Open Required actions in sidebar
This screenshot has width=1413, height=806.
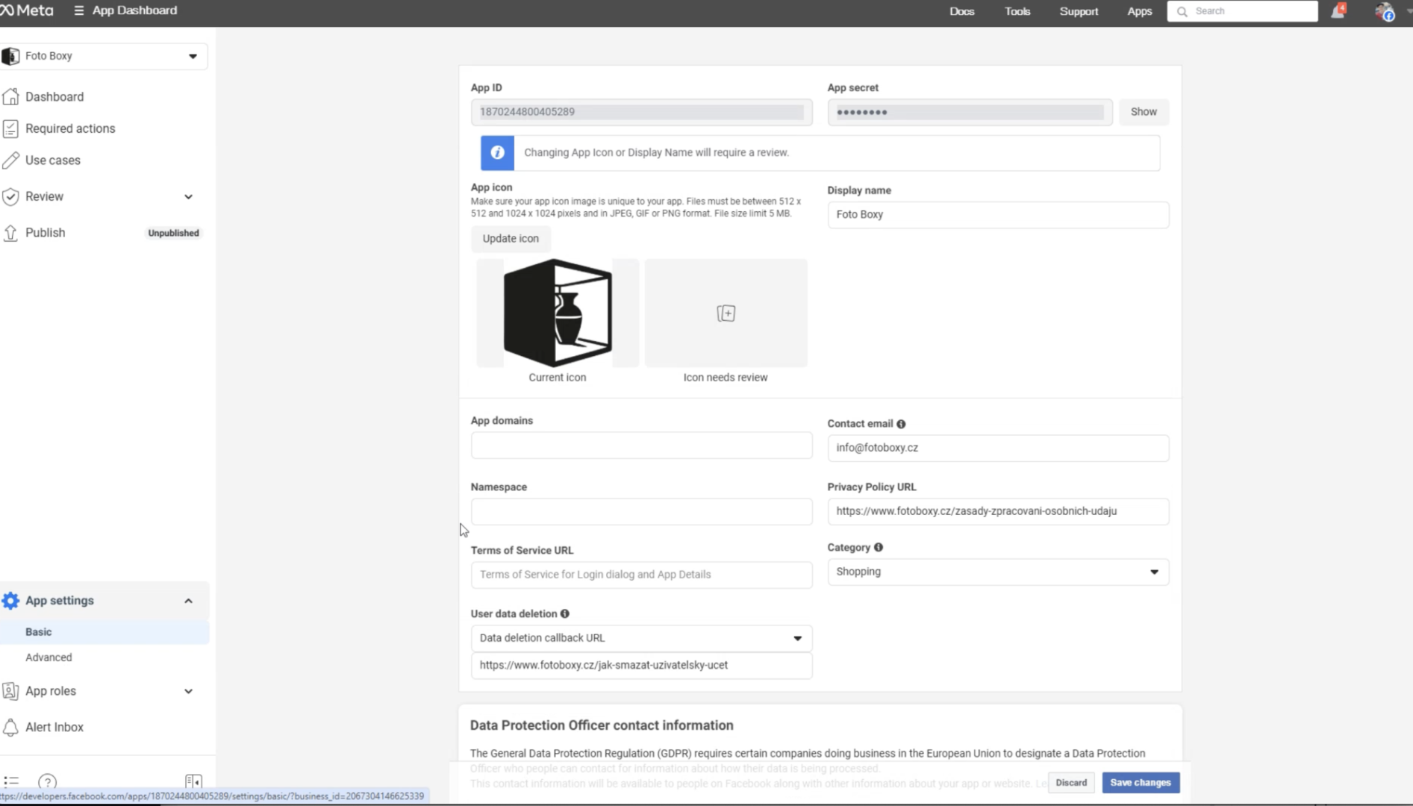pyautogui.click(x=70, y=128)
